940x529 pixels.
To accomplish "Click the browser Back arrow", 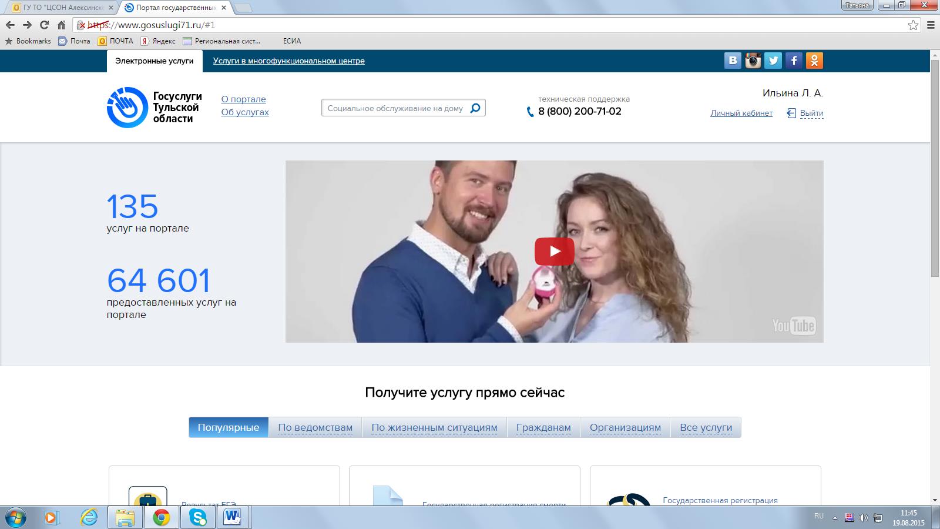I will pyautogui.click(x=10, y=25).
